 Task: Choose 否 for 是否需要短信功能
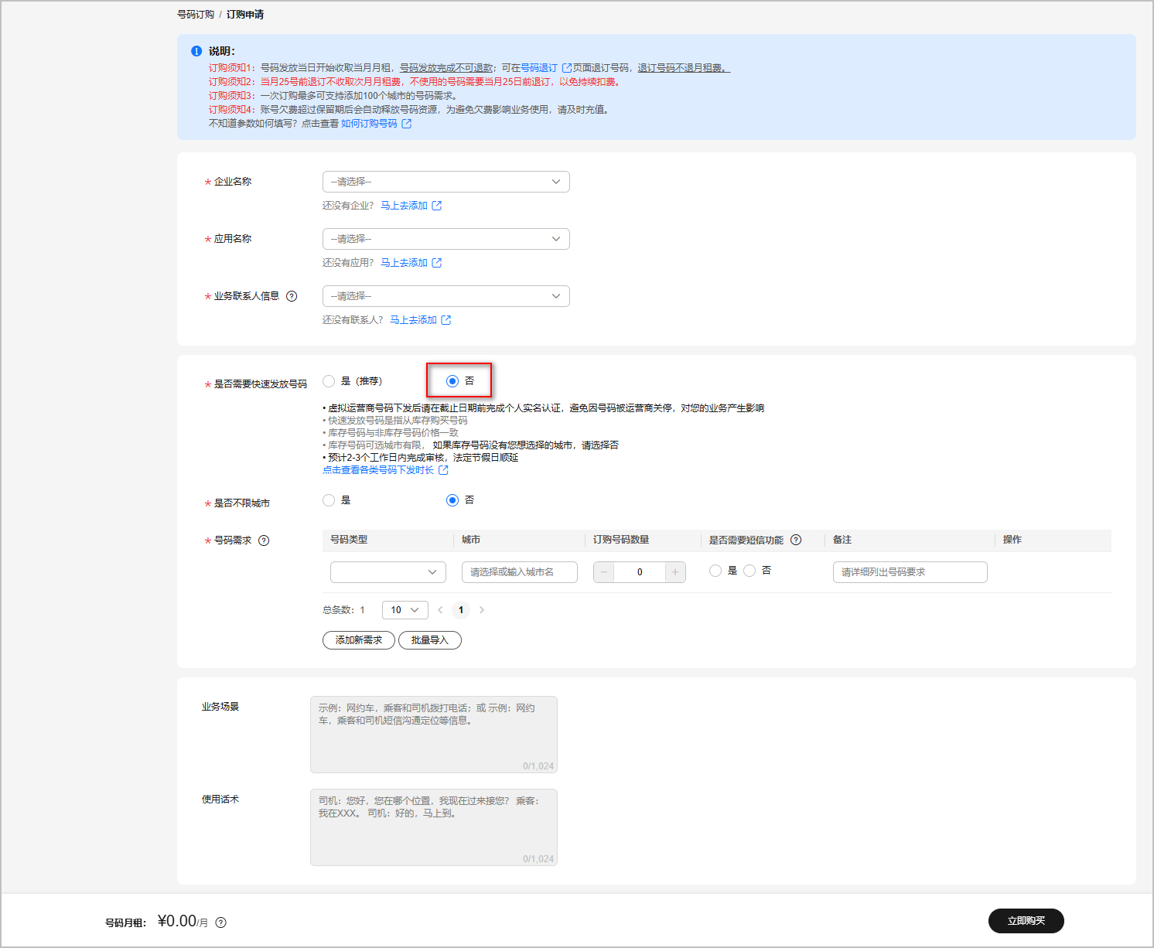(749, 571)
